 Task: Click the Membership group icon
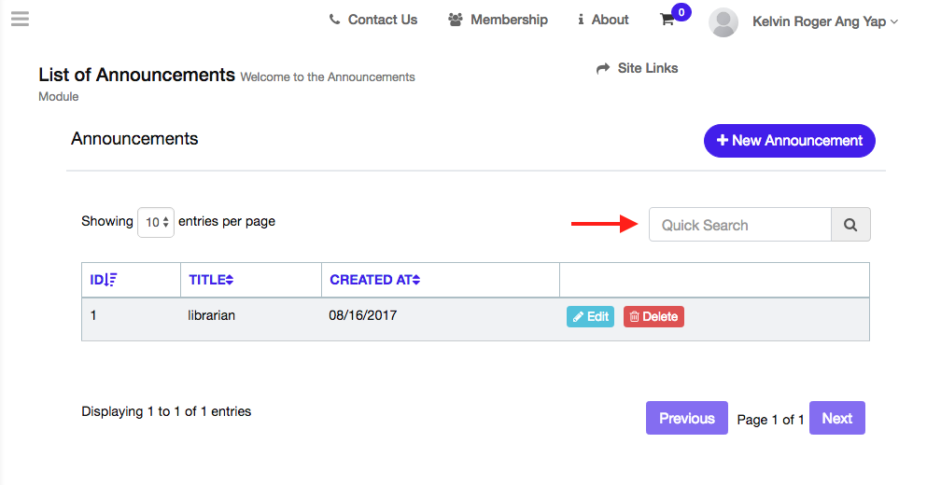tap(456, 20)
